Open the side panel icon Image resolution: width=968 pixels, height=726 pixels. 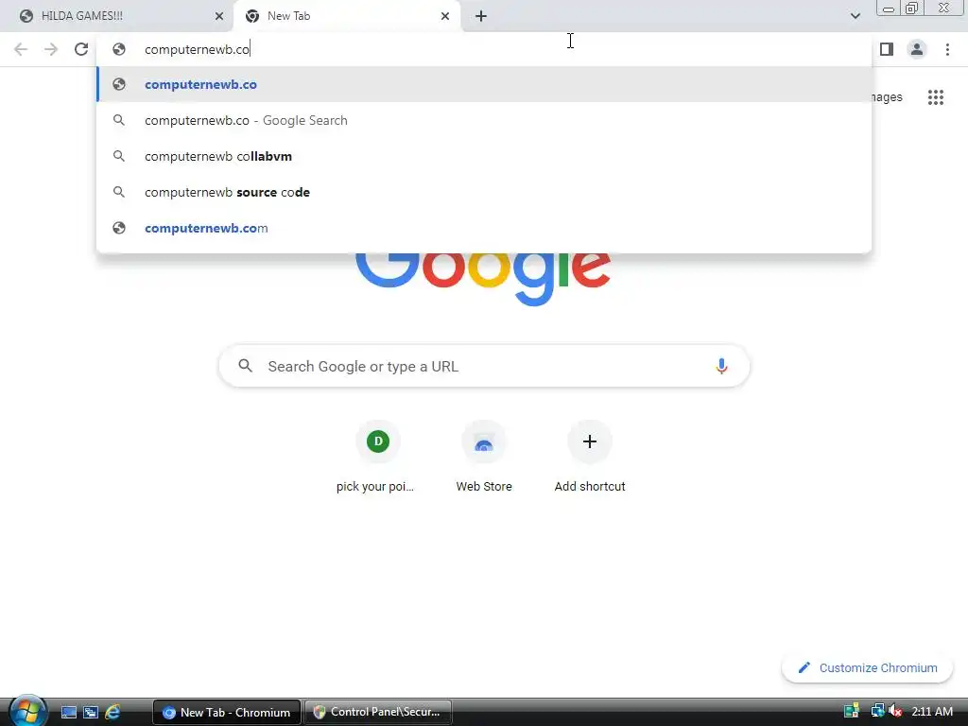tap(887, 49)
